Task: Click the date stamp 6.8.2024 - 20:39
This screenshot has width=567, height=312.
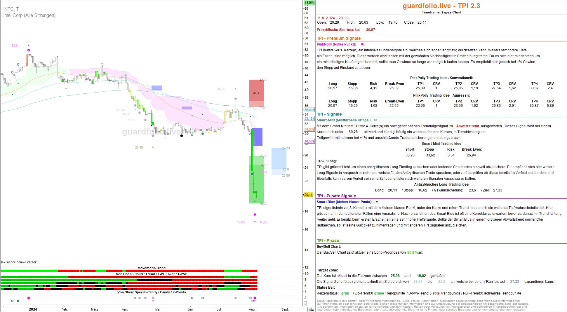Action: [333, 18]
